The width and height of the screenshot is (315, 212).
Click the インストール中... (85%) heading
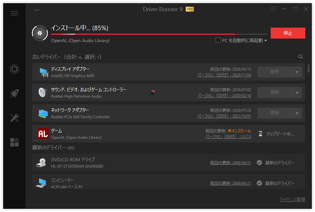pyautogui.click(x=80, y=28)
